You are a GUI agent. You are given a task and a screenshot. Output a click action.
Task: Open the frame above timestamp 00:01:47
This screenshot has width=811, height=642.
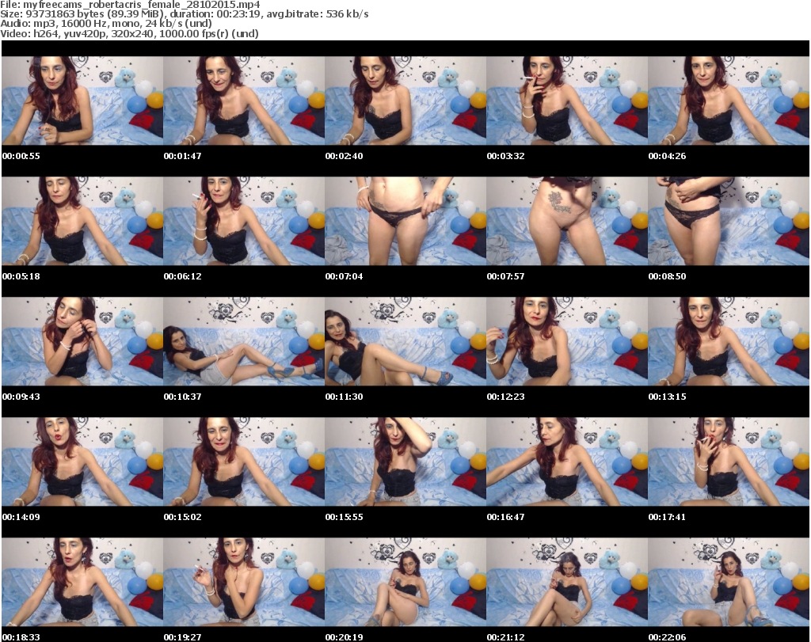[x=244, y=101]
